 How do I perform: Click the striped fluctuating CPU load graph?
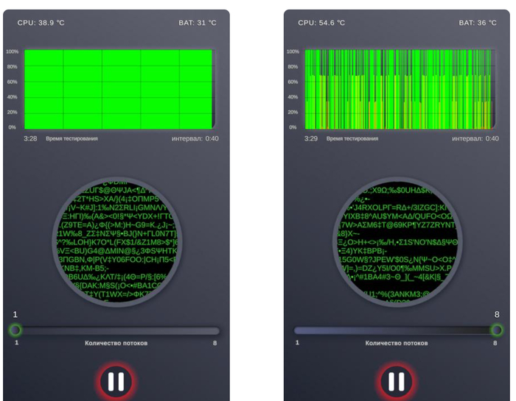[x=398, y=89]
